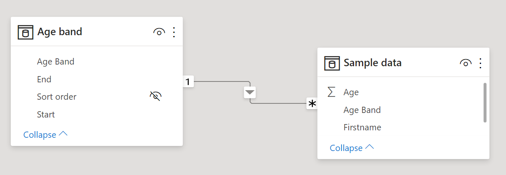
Task: Click the one-side cardinality marker
Action: click(188, 82)
